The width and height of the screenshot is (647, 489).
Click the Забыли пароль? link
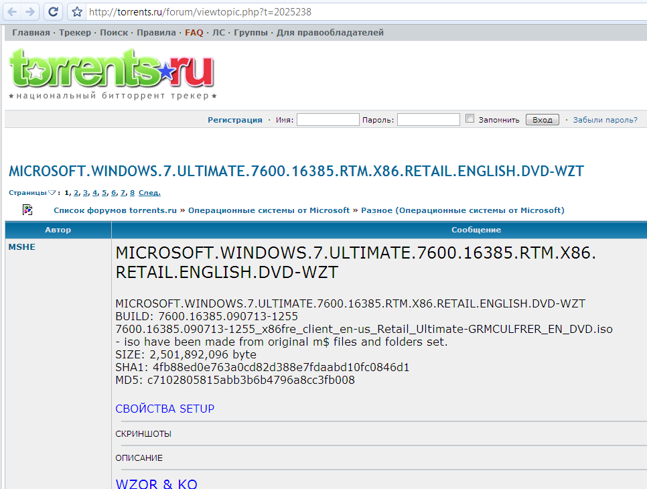point(605,120)
